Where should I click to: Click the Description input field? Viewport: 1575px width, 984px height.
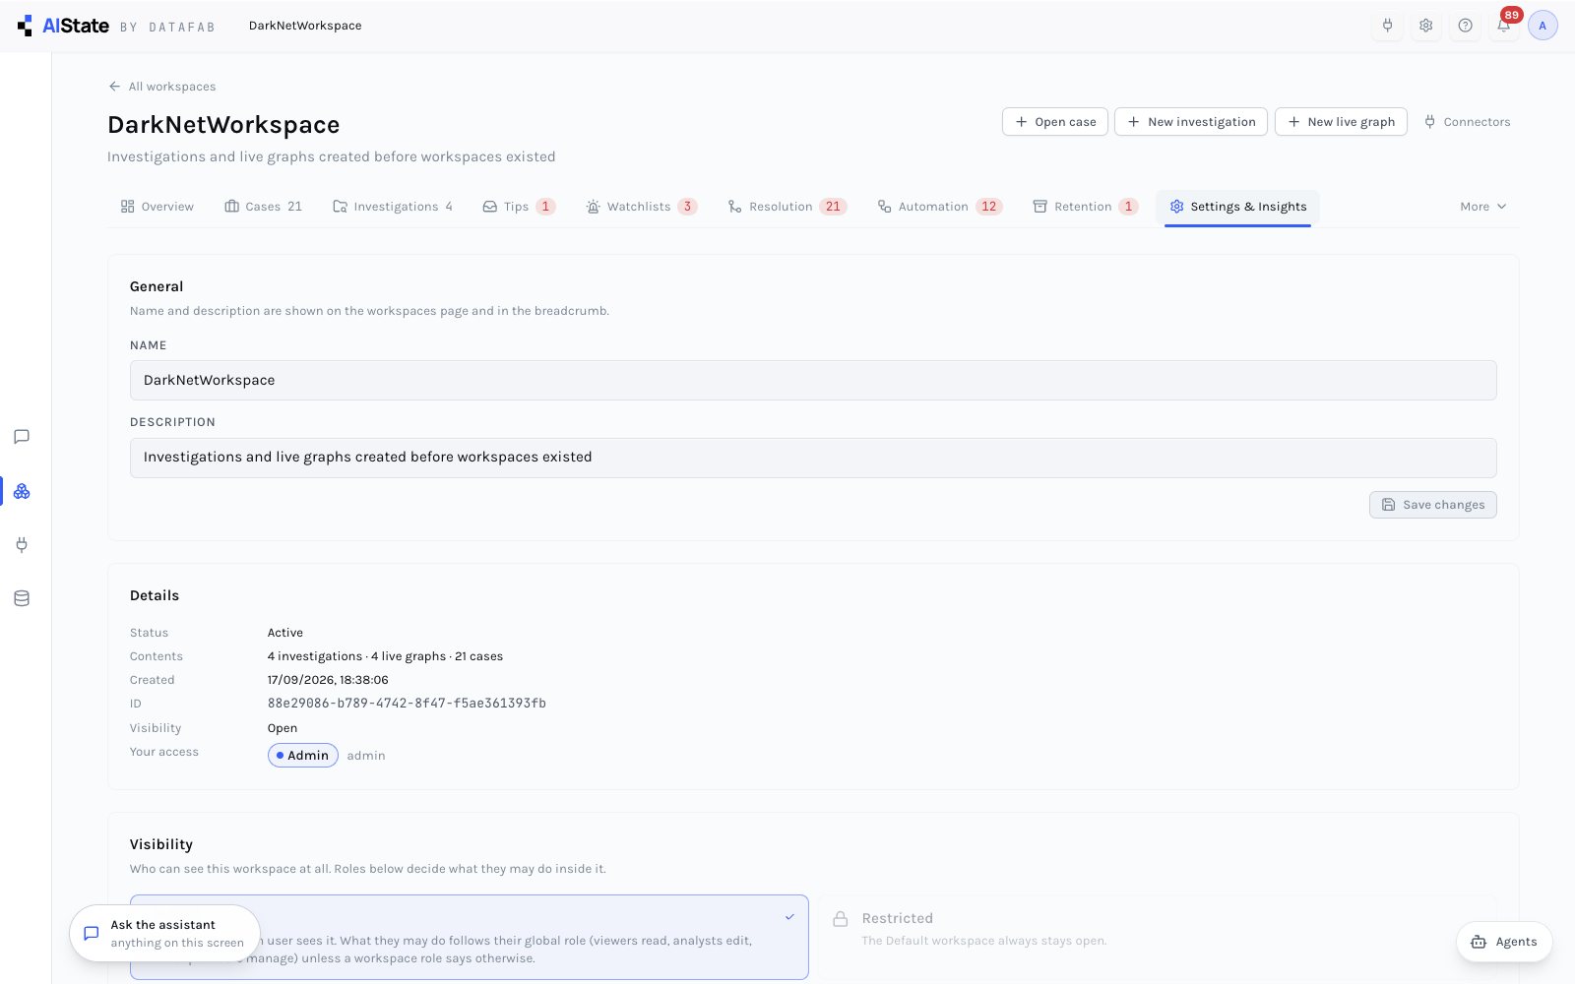[813, 458]
